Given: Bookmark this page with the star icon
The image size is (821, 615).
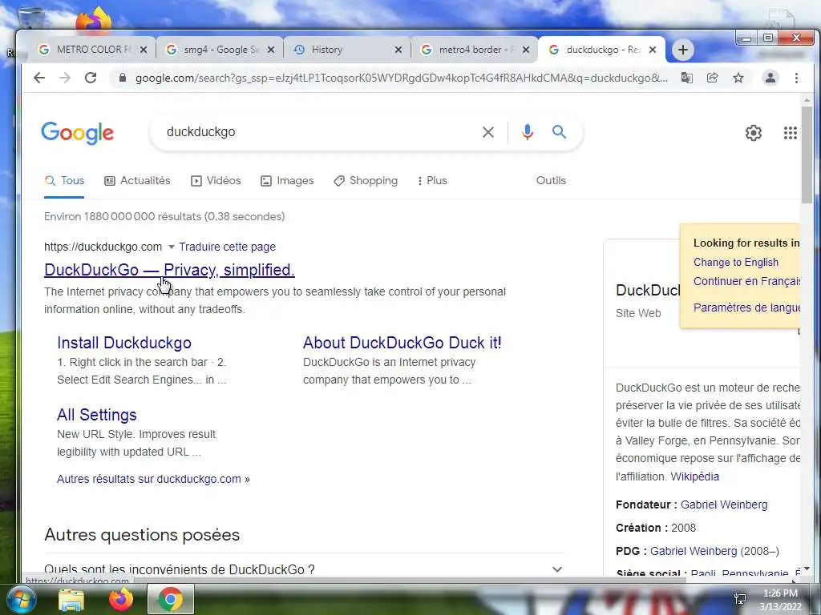Looking at the screenshot, I should click(x=738, y=78).
